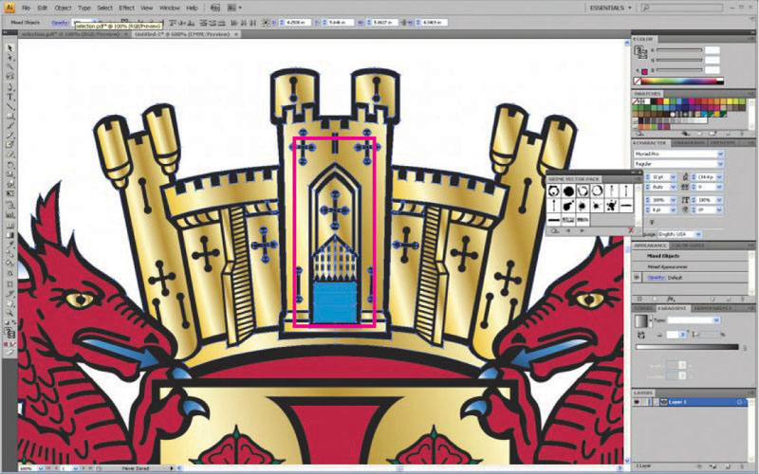Switch to the Color Guide panel tab
The height and width of the screenshot is (474, 759).
pos(689,246)
